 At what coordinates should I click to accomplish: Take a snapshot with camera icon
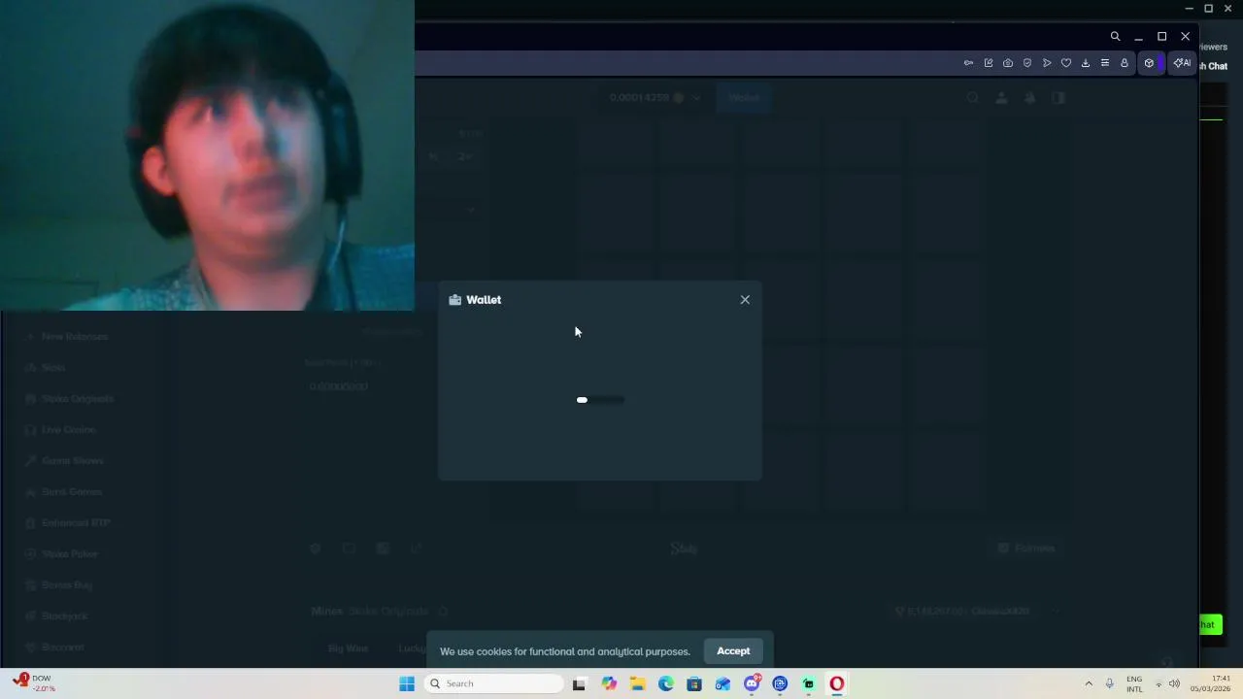click(1008, 63)
